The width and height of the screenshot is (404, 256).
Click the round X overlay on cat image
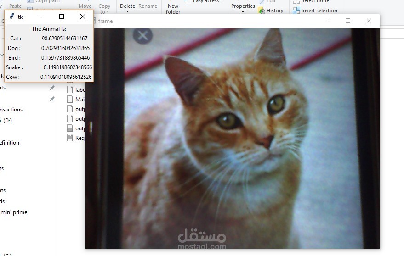point(143,35)
